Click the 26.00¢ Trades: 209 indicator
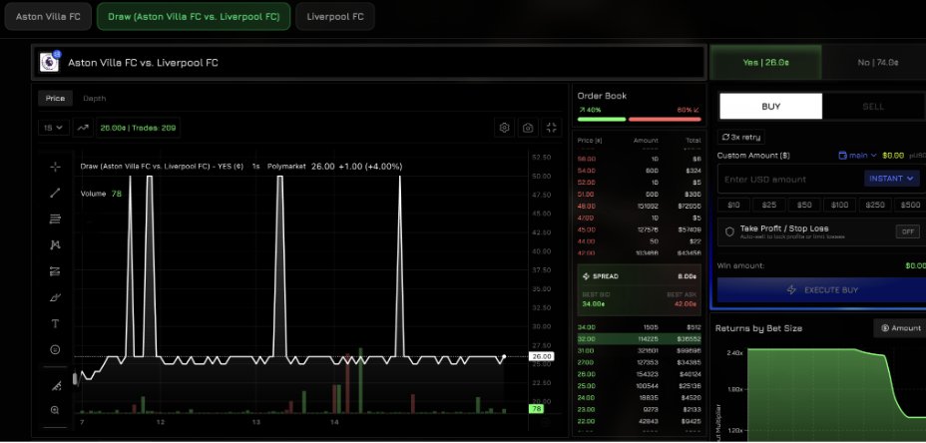This screenshot has width=926, height=443. [138, 128]
